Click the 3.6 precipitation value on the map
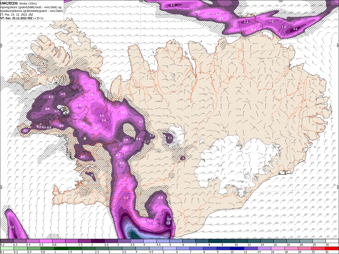This screenshot has height=254, width=339. pyautogui.click(x=168, y=223)
